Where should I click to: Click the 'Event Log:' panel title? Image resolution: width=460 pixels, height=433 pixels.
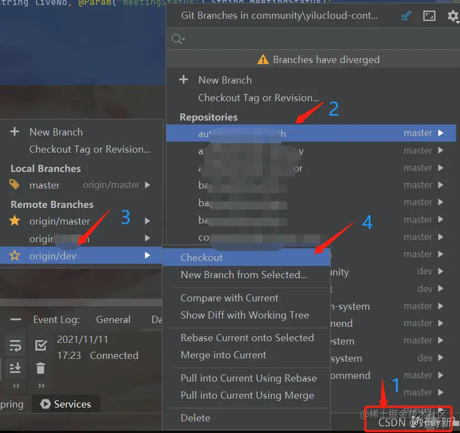point(56,319)
